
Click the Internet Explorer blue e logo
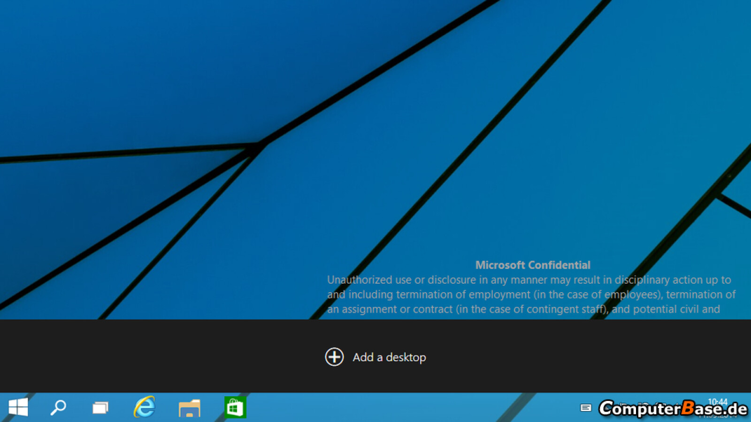tap(144, 407)
